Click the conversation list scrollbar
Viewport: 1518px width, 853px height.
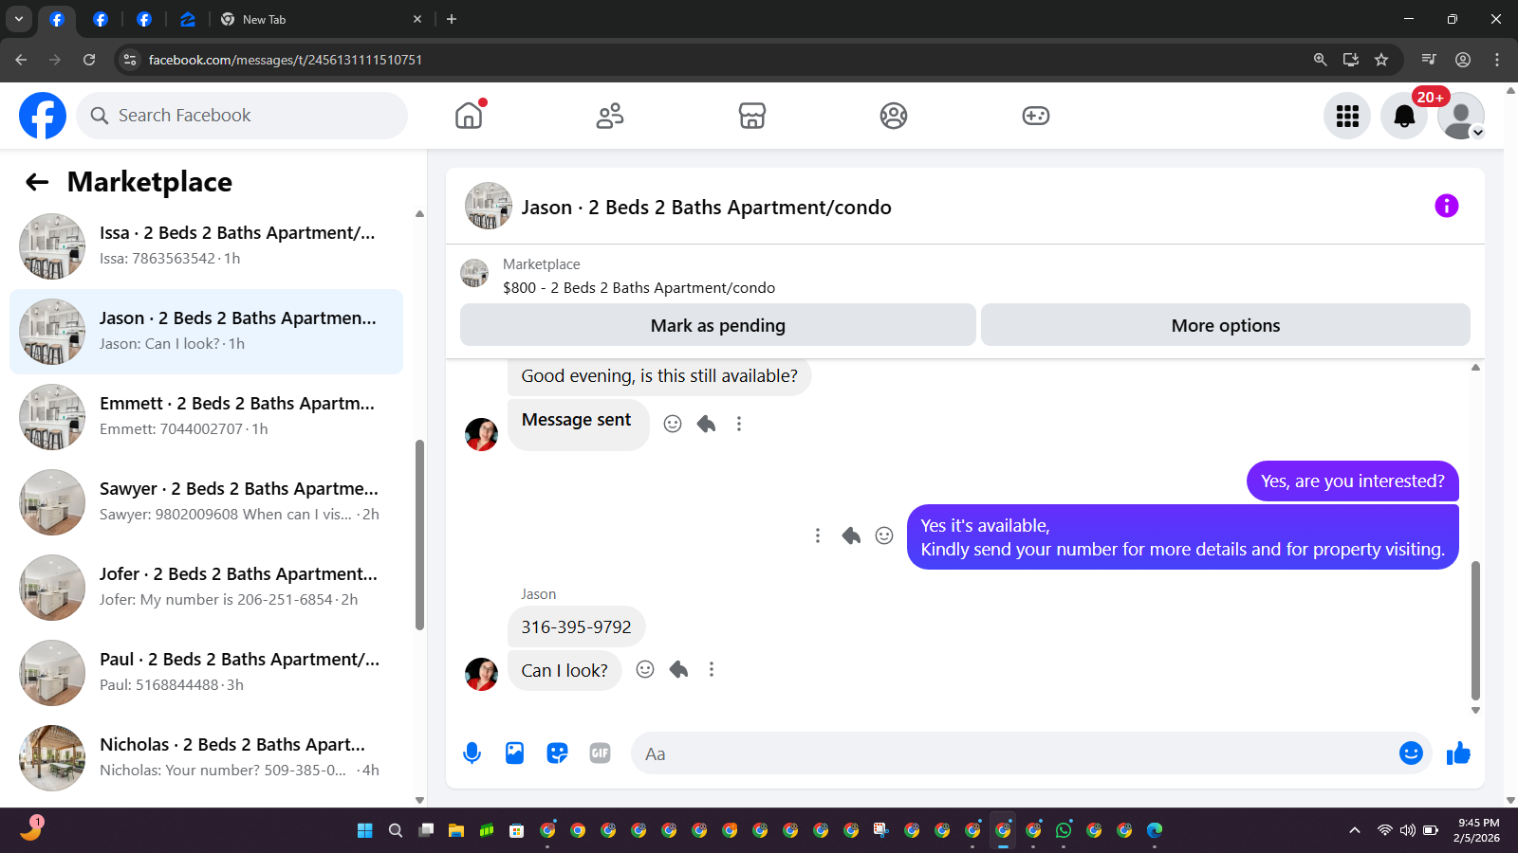pyautogui.click(x=419, y=535)
